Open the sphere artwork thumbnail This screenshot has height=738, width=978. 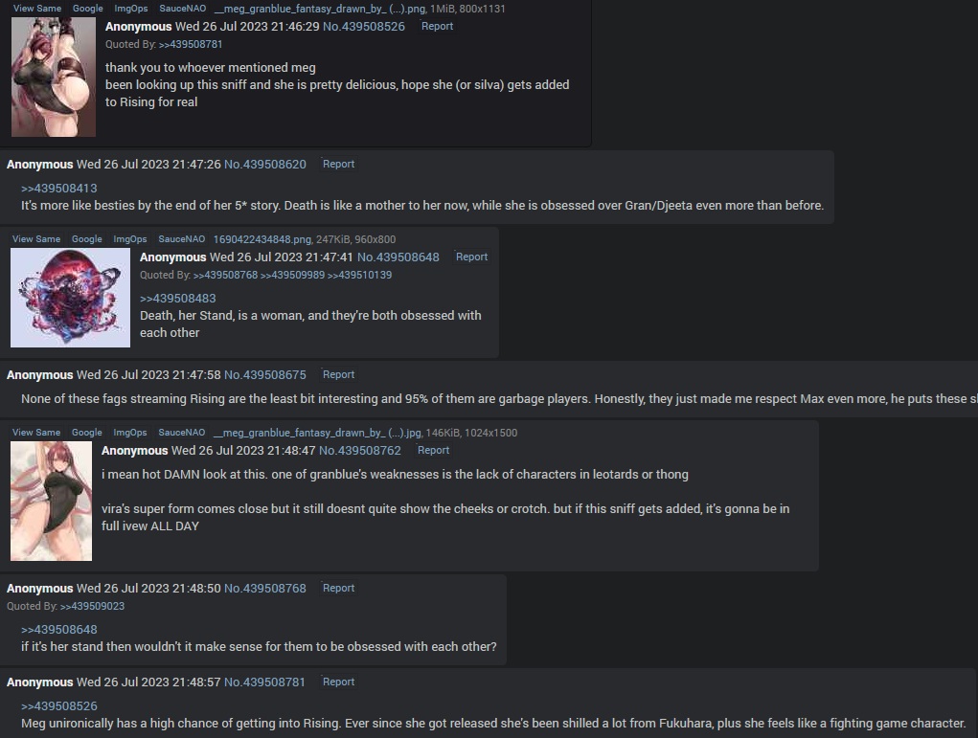click(x=71, y=298)
